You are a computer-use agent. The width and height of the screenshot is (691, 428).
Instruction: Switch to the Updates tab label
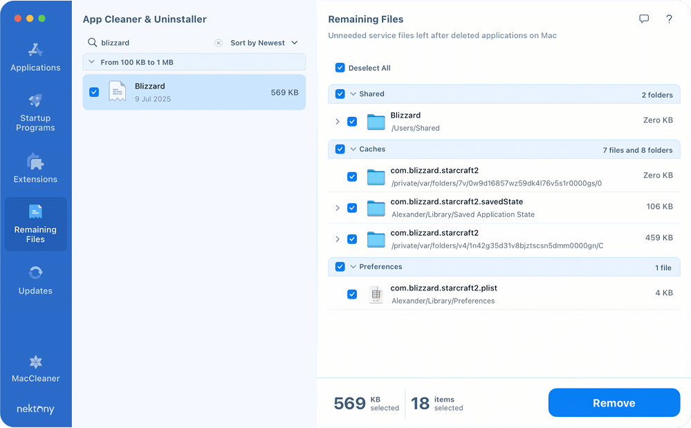(35, 290)
